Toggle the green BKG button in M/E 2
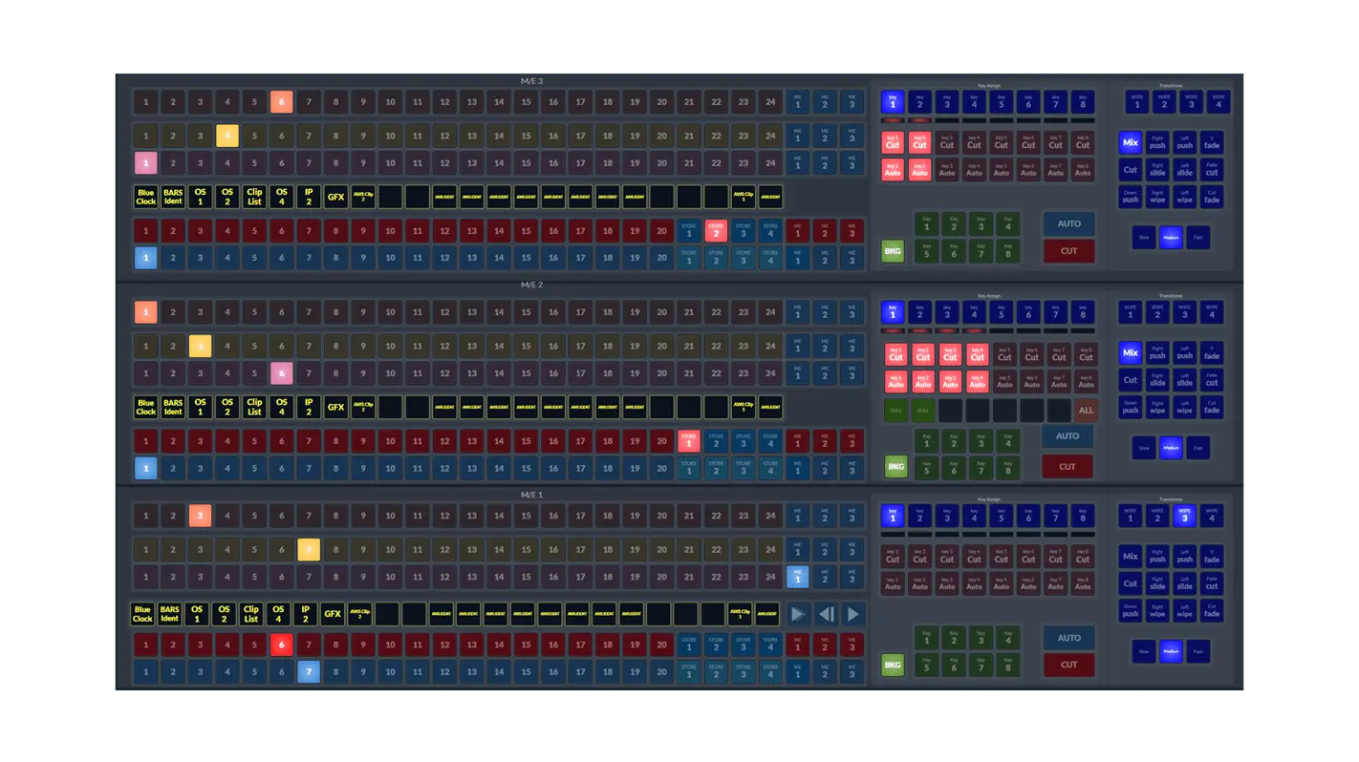The image size is (1359, 762). pos(895,467)
